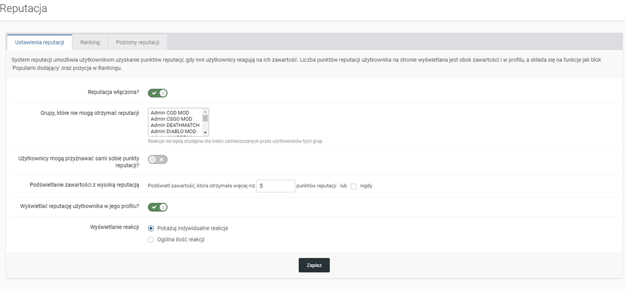Click the group list scroll-up arrow
Screen dimensions: 625x291
[206, 111]
